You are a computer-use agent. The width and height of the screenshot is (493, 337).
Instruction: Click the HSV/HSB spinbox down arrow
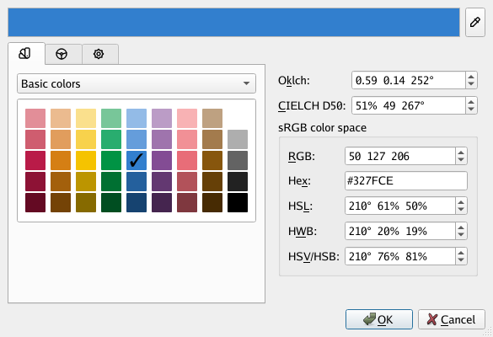[461, 260]
